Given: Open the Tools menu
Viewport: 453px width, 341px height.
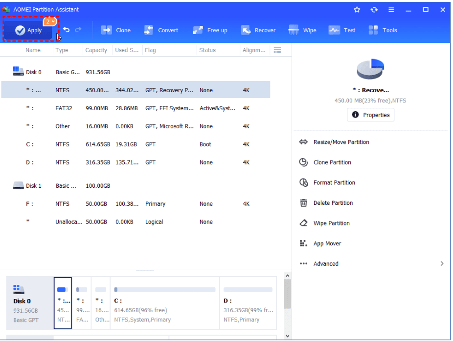Looking at the screenshot, I should point(383,30).
